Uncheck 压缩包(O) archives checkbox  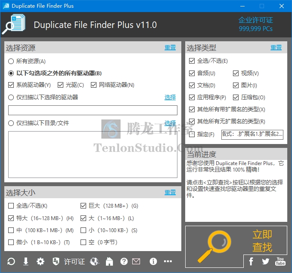pyautogui.click(x=236, y=98)
